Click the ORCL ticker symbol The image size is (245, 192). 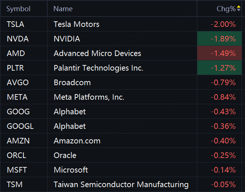coord(17,155)
